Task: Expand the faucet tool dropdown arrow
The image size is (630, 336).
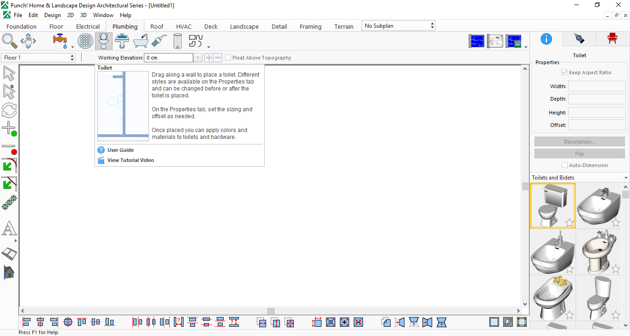Action: tap(72, 47)
